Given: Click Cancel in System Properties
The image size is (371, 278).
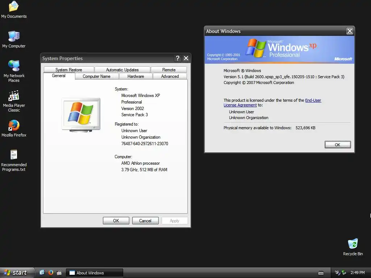Looking at the screenshot, I should (x=145, y=220).
